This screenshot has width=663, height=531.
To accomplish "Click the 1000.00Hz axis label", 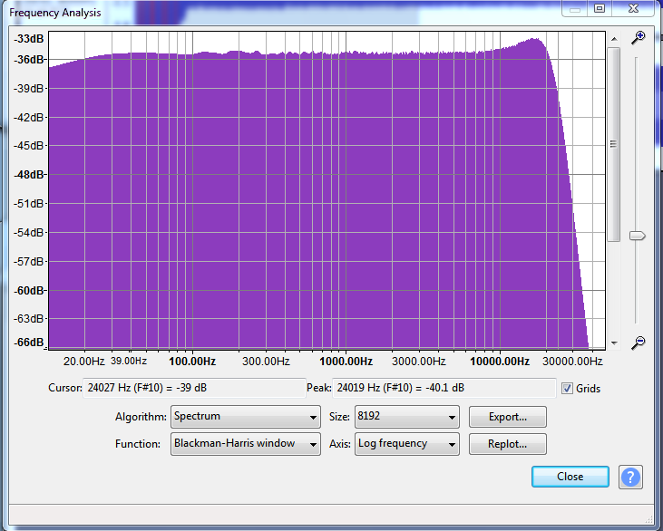I will (x=346, y=362).
